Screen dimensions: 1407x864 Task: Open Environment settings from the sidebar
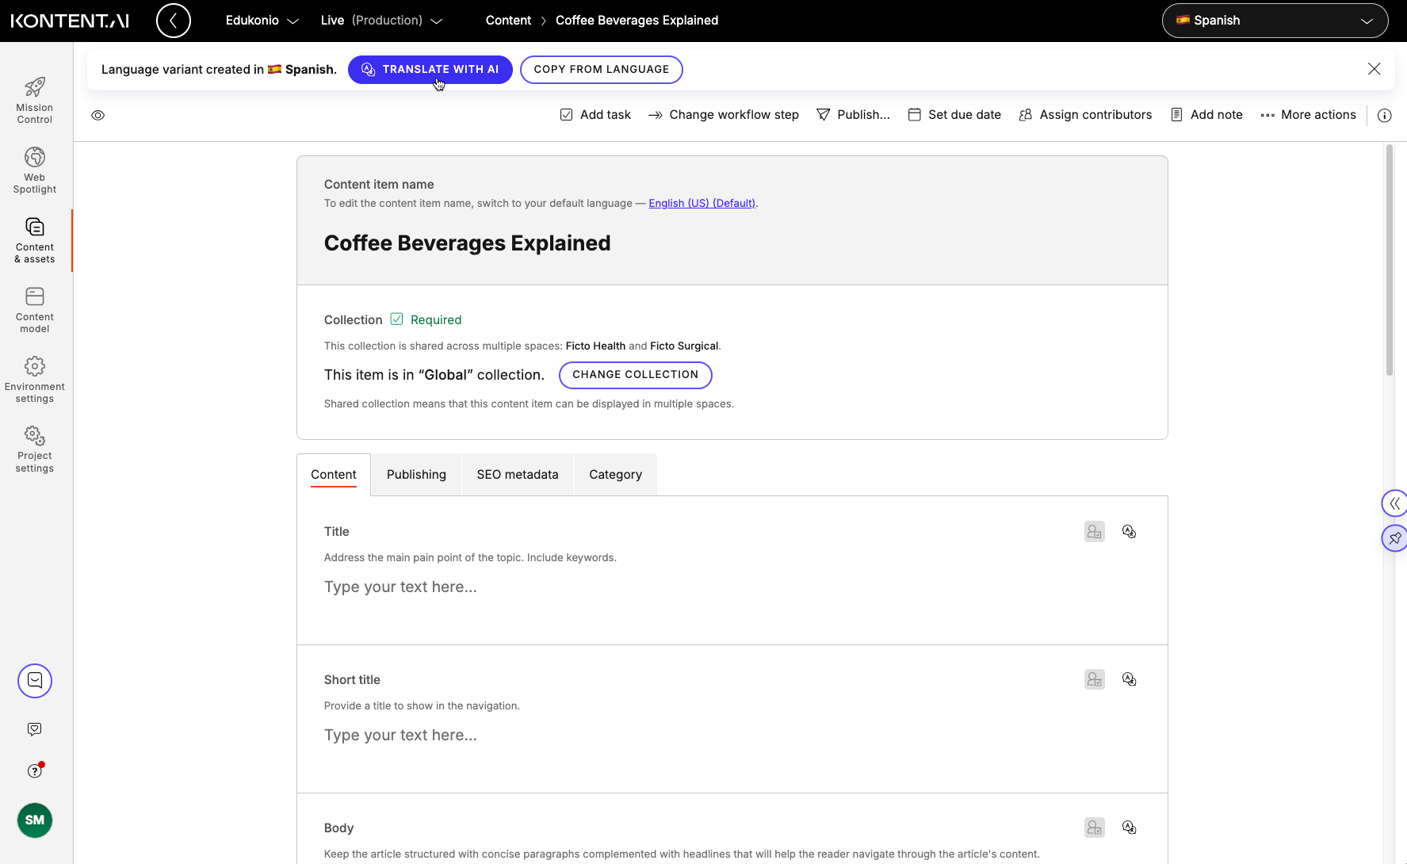34,378
